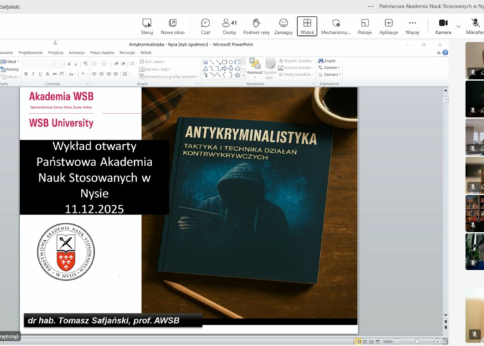Select the star shape in gallery
Screen dimensions: 484x346
(237, 75)
